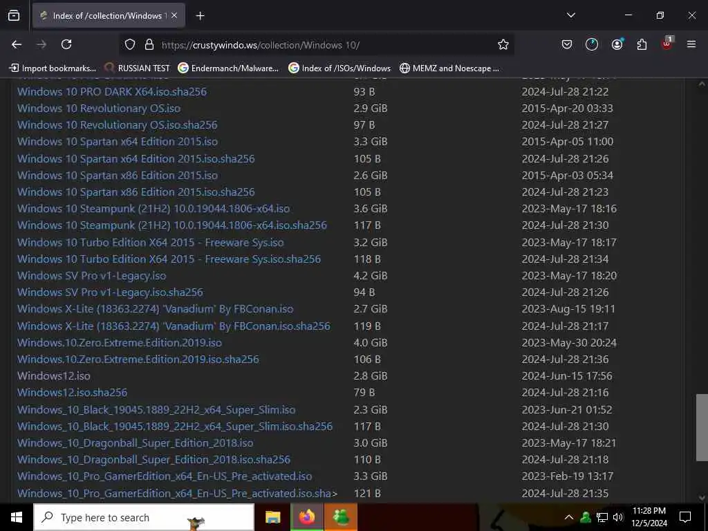Open Windows 10 Turbo Edition .iso.sha256 link
The image size is (708, 531).
tap(169, 259)
